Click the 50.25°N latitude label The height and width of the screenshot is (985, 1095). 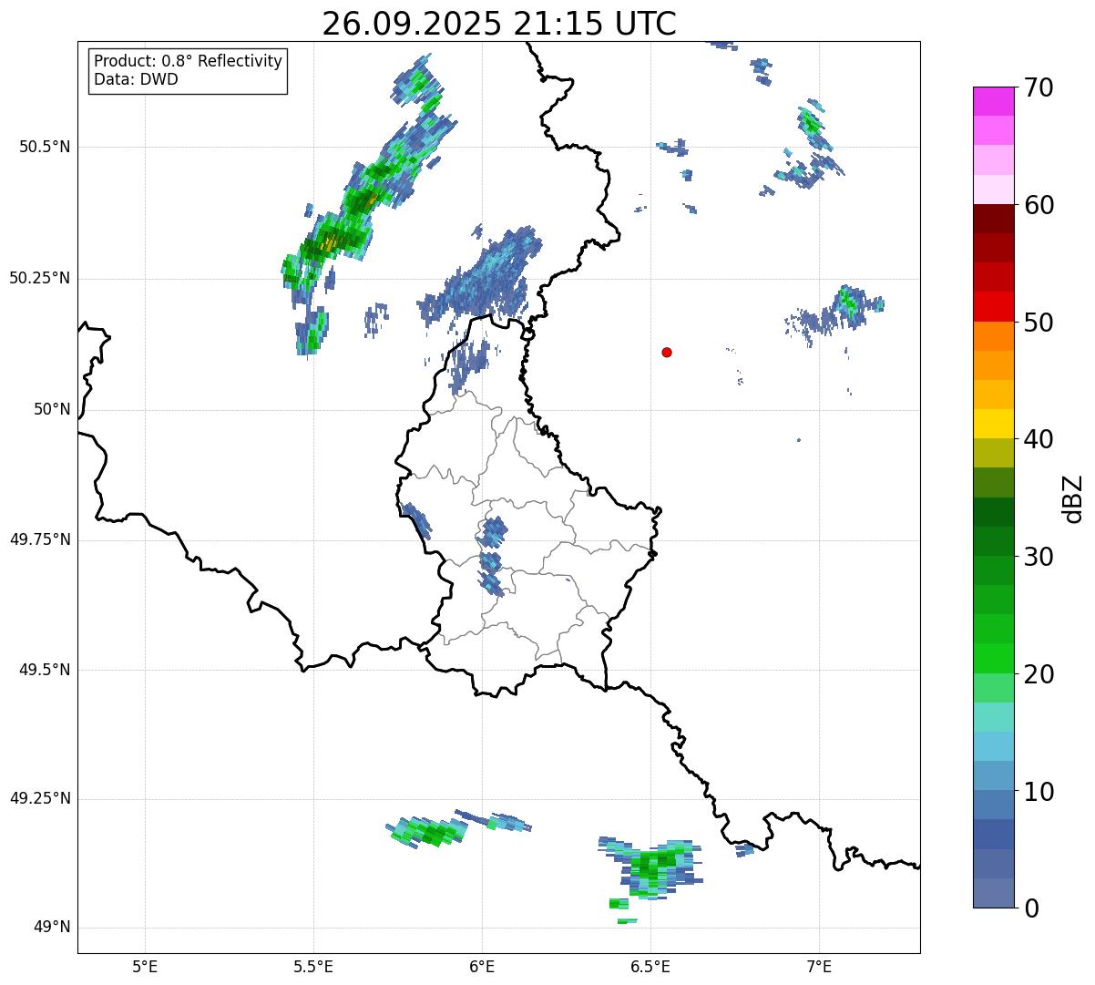pyautogui.click(x=40, y=278)
